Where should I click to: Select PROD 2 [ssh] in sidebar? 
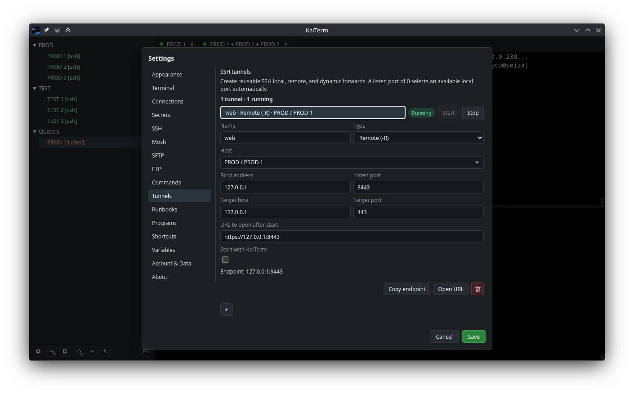(x=63, y=67)
